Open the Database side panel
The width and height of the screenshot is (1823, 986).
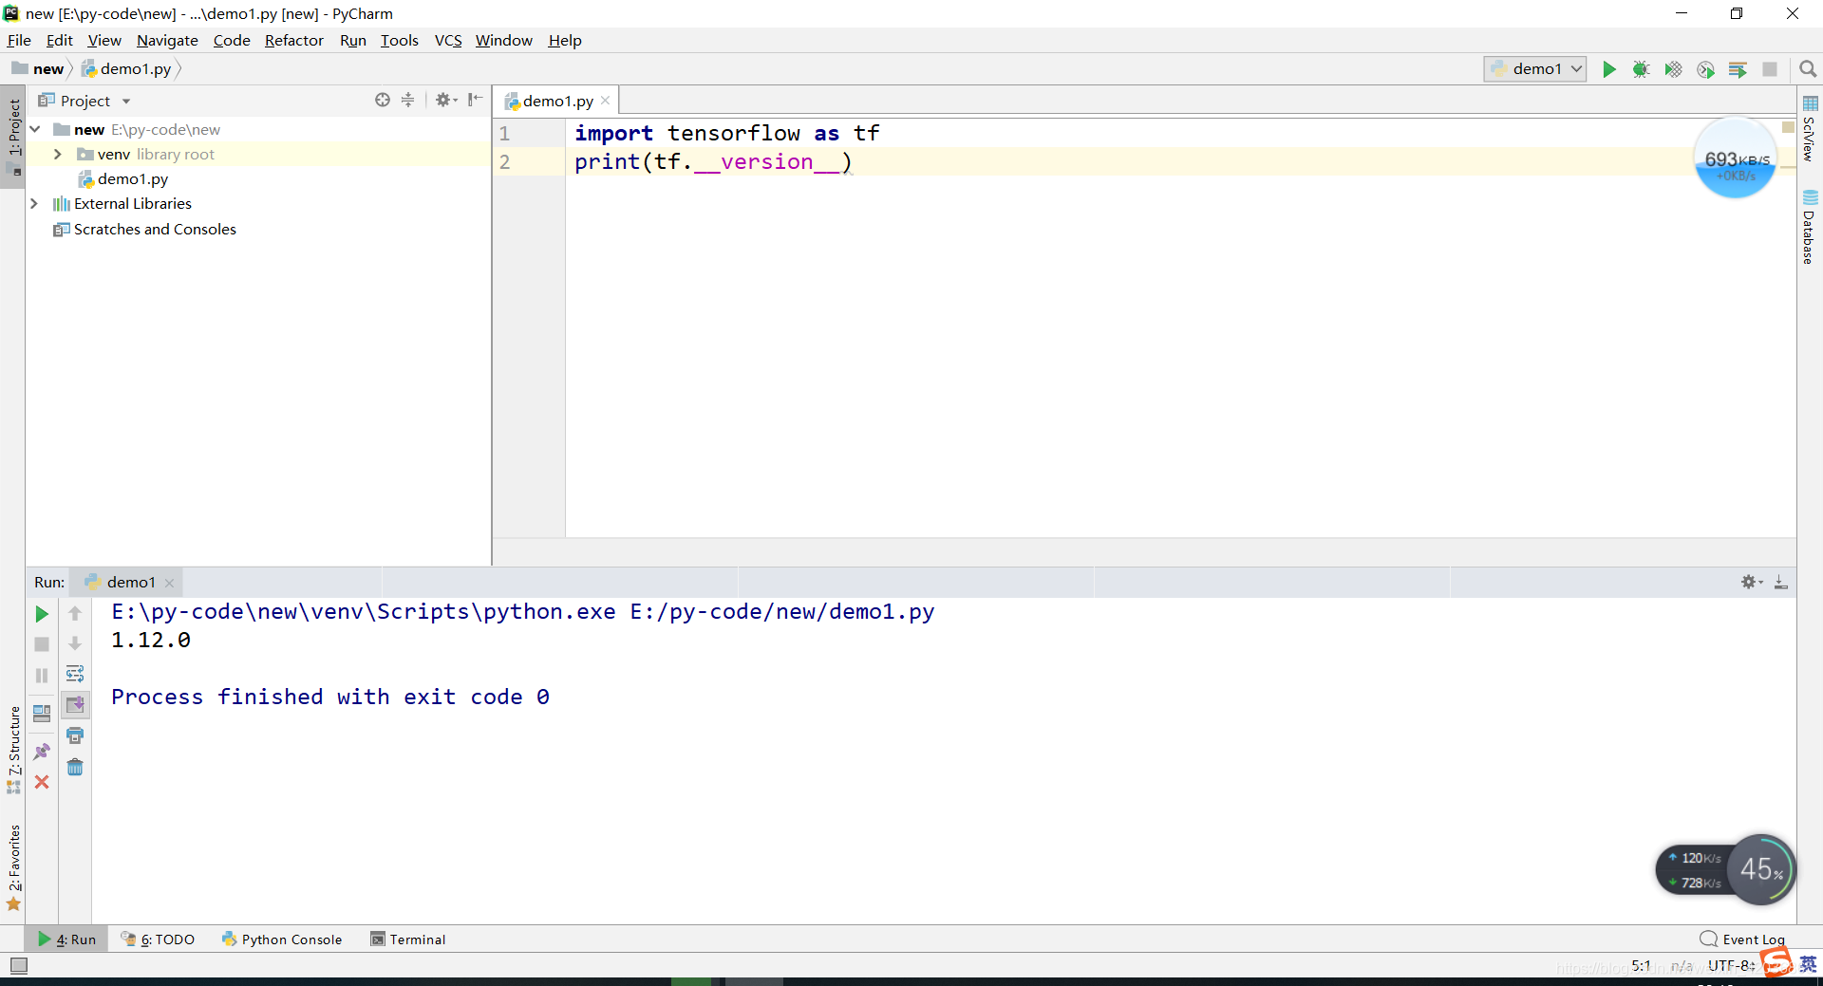tap(1810, 227)
